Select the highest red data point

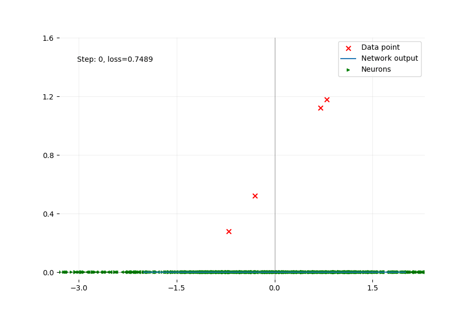pyautogui.click(x=327, y=99)
